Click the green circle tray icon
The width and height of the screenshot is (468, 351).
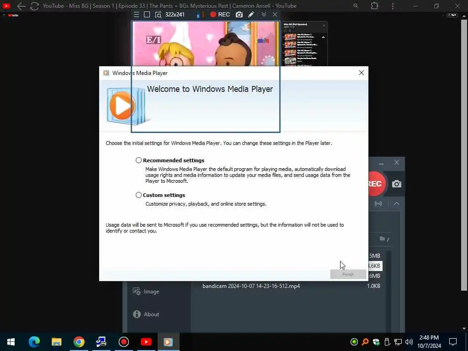pos(354,342)
